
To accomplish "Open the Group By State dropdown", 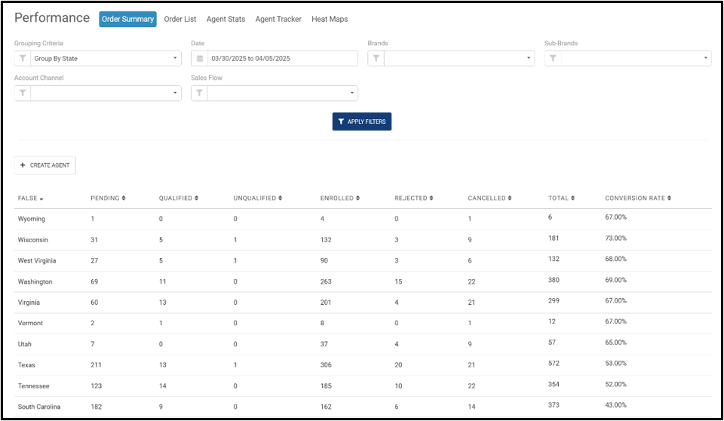I will [x=106, y=59].
